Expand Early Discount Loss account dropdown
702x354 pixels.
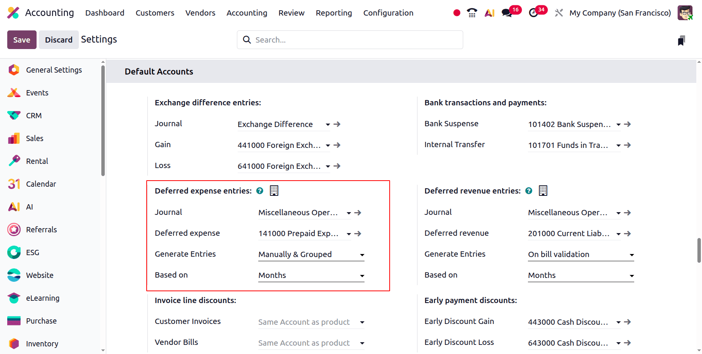619,343
